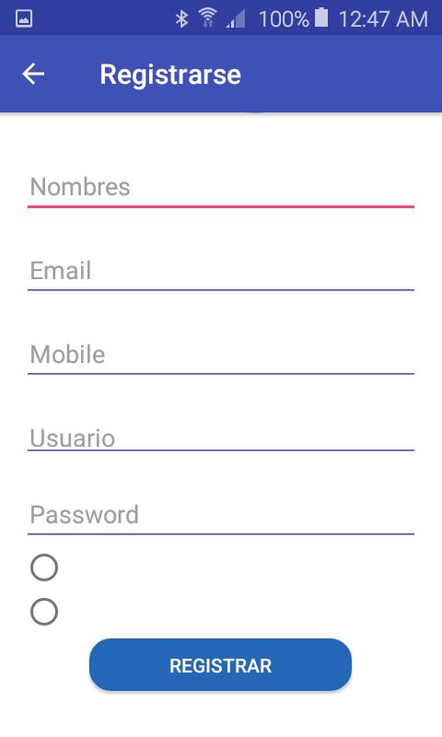Click the REGISTRAR button
The width and height of the screenshot is (442, 737).
pos(220,665)
